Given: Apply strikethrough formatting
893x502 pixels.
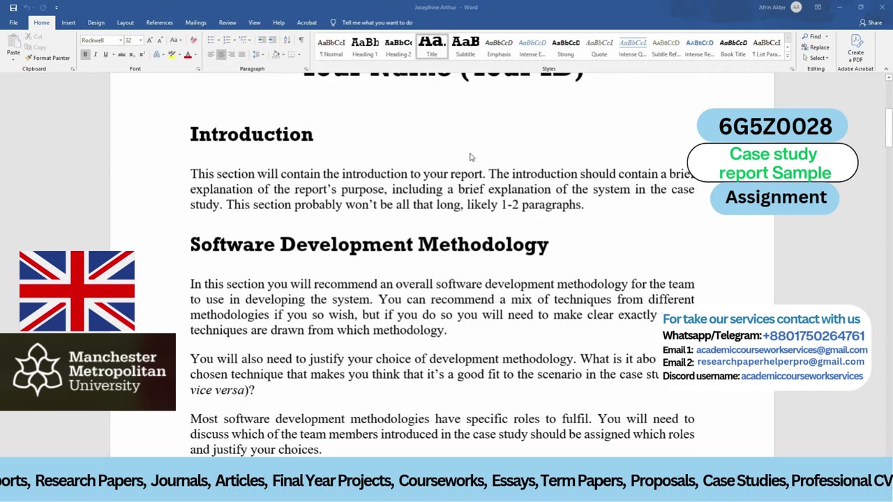Looking at the screenshot, I should (121, 54).
